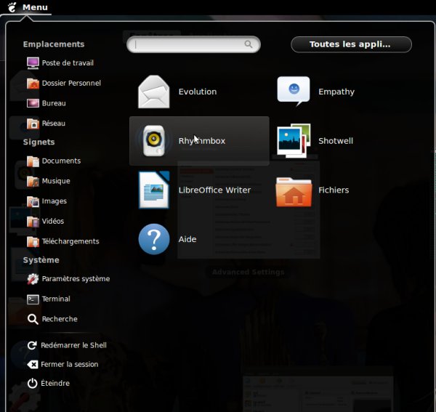Click the Téléchargements folder icon
Image resolution: width=436 pixels, height=412 pixels.
33,241
